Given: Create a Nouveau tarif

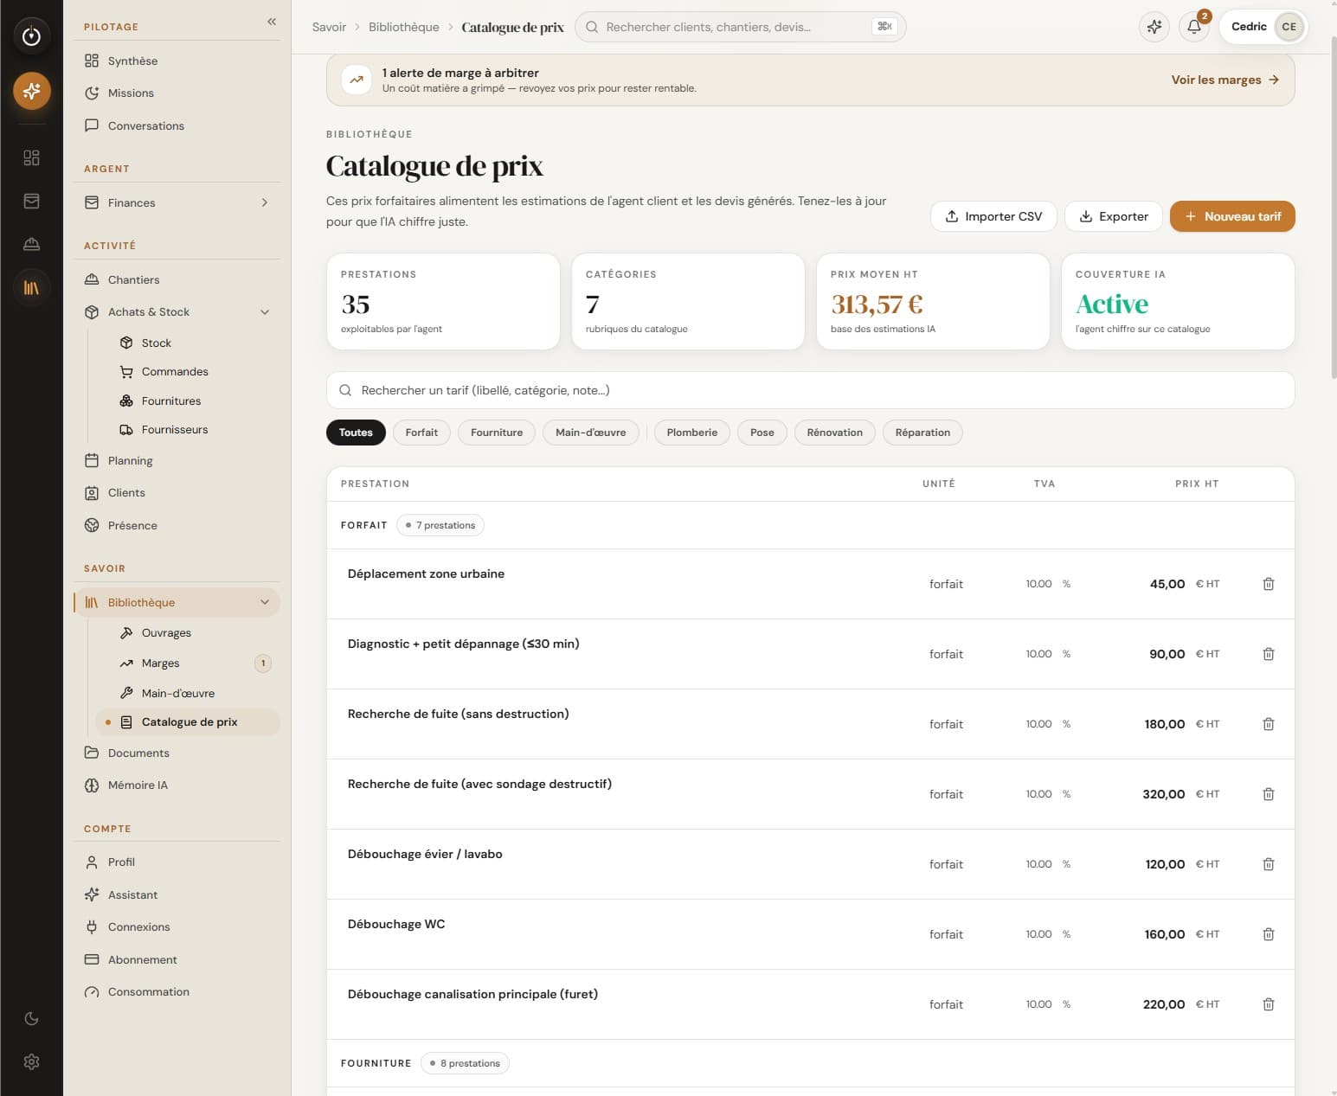Looking at the screenshot, I should click(x=1232, y=216).
